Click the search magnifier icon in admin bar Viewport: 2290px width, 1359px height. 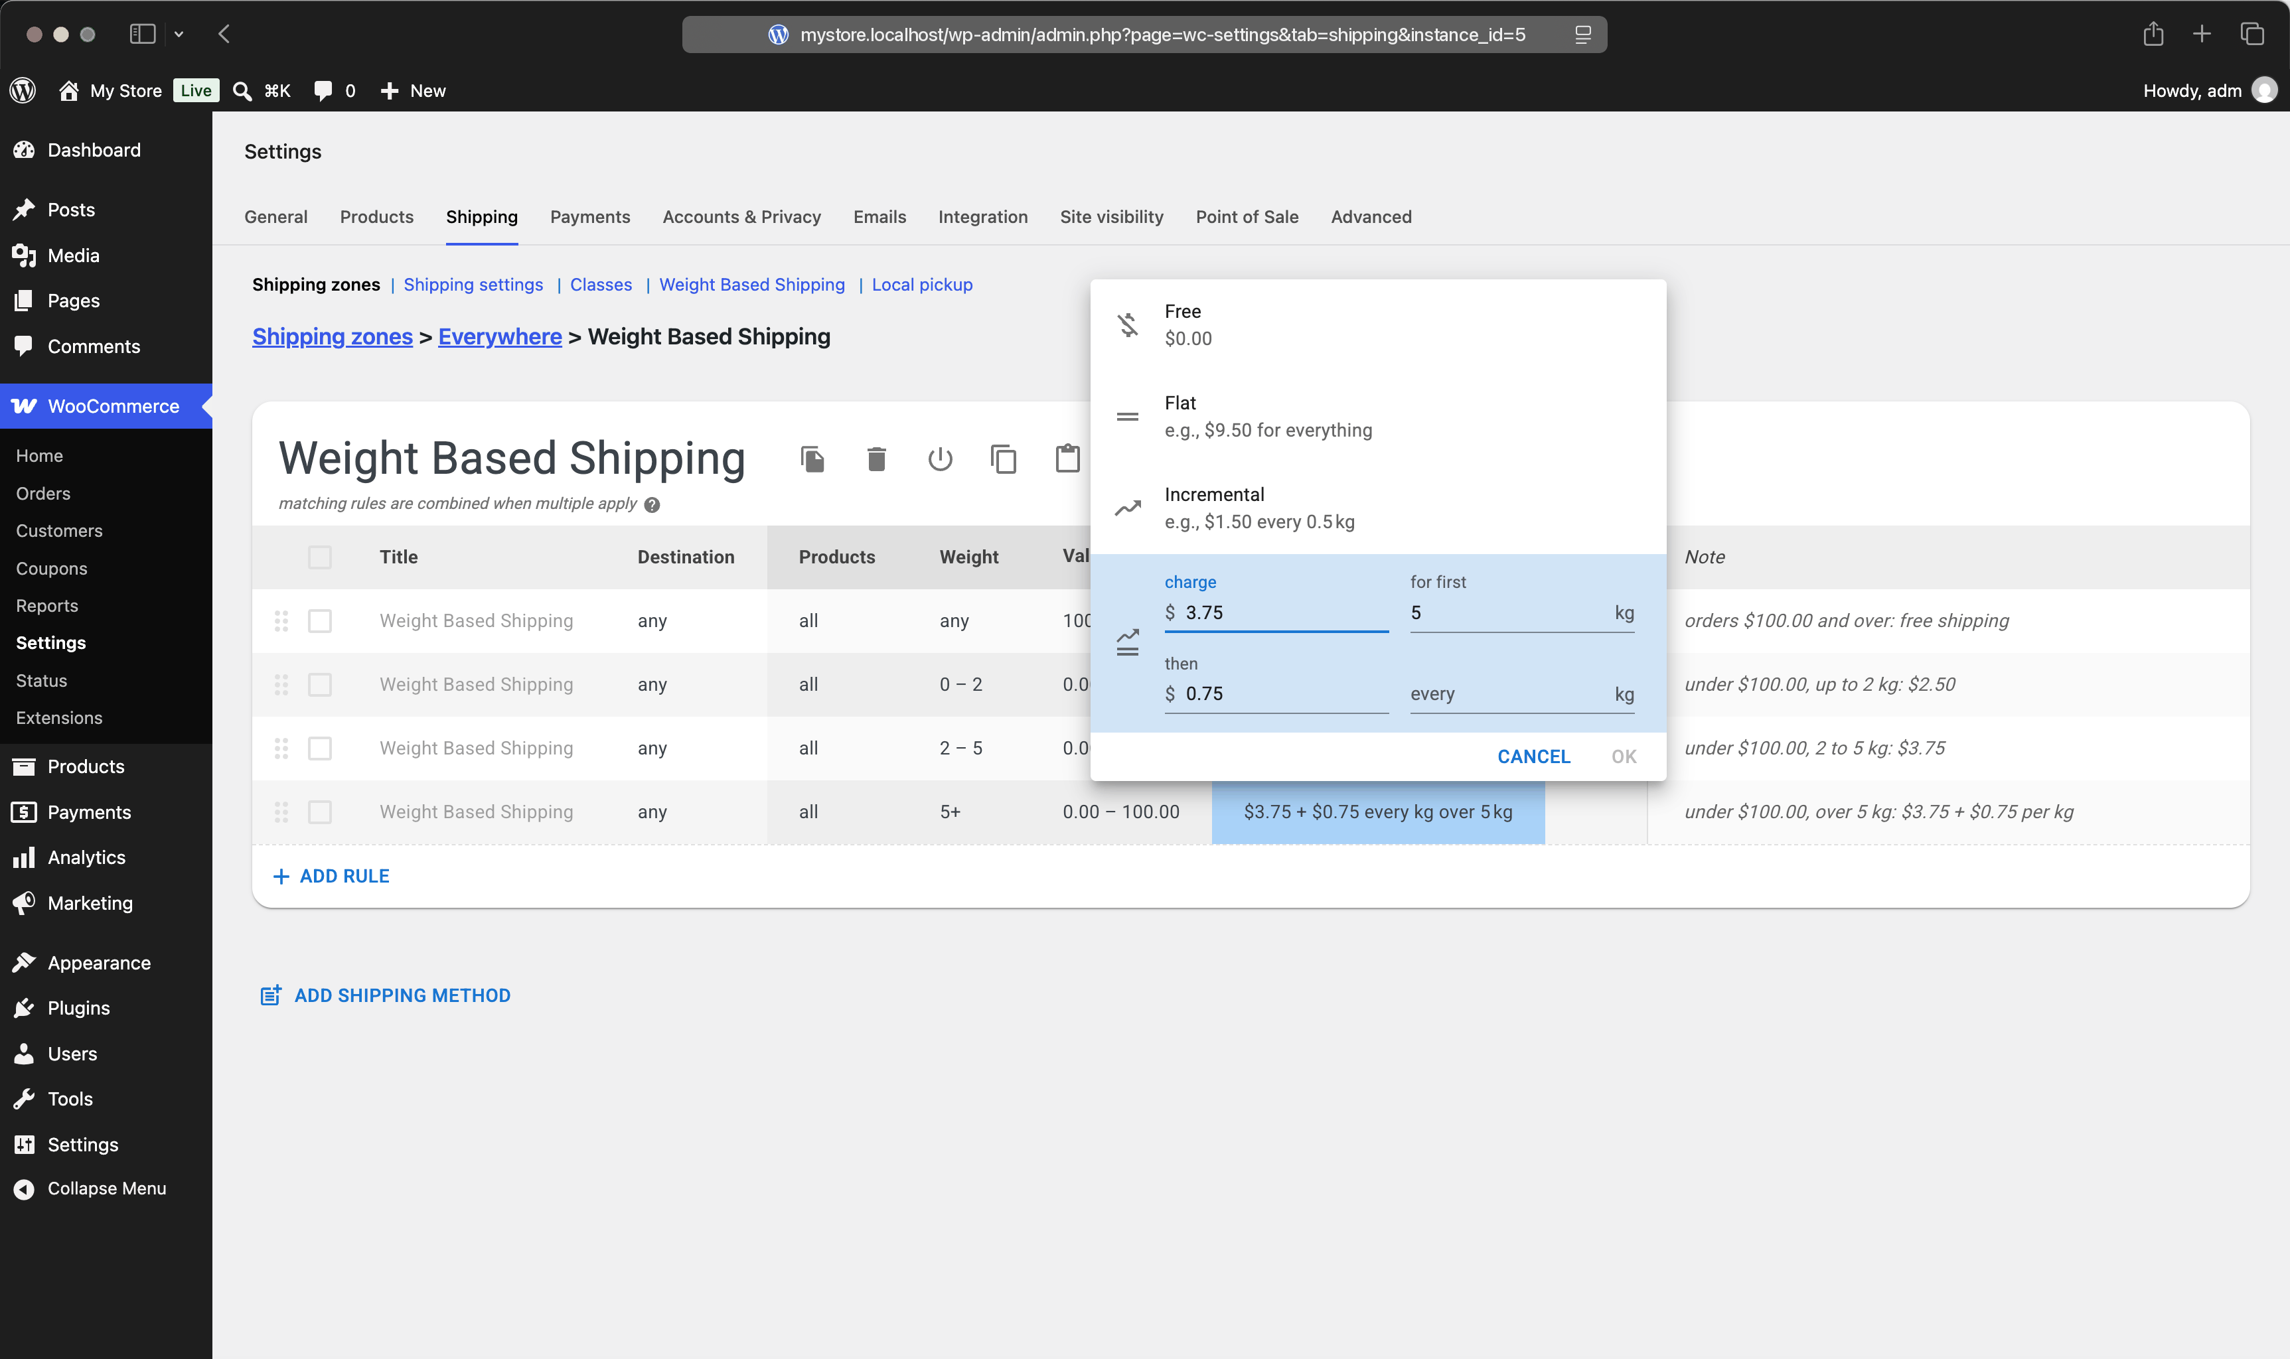tap(243, 91)
